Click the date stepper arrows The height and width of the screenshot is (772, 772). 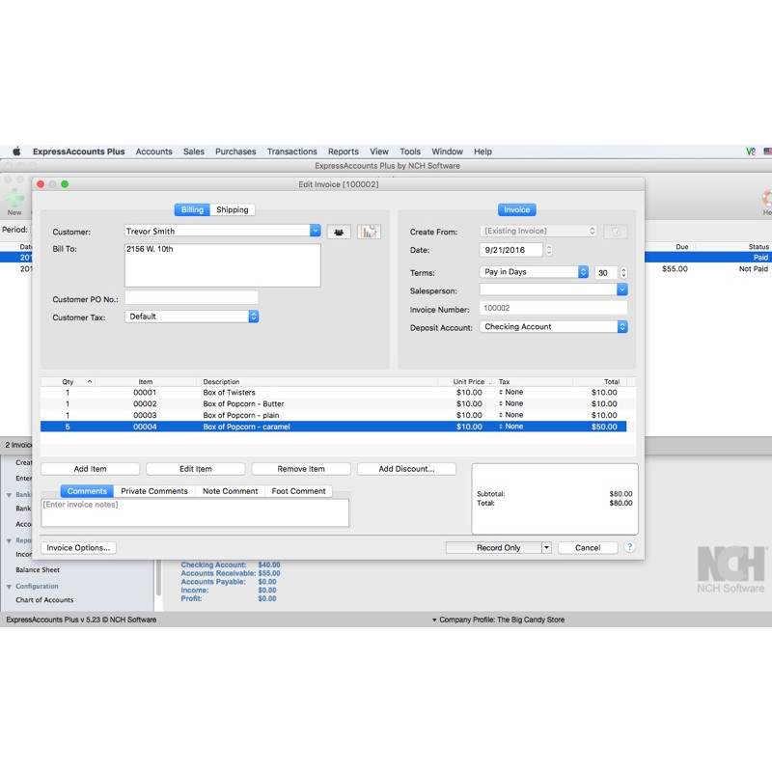pyautogui.click(x=549, y=251)
